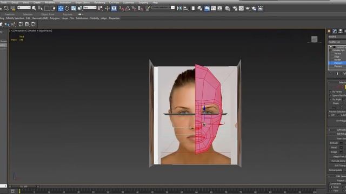Open the Rendered Frame Window
Screen dimensions: 346x194
(241, 9)
